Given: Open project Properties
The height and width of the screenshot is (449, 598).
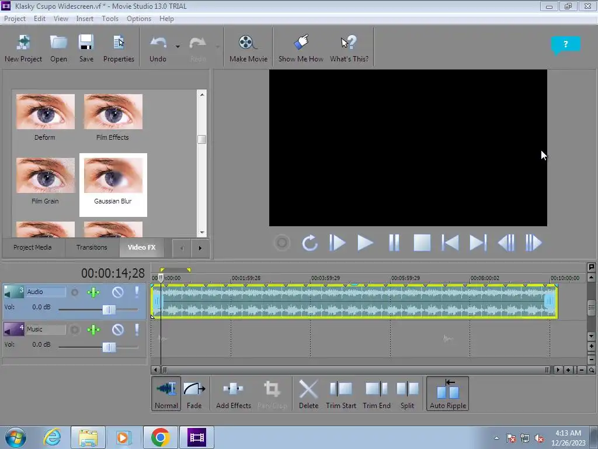Looking at the screenshot, I should [x=119, y=49].
